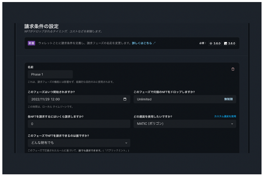The image size is (263, 176).
Task: Open the 詳しくはこちら link
Action: pyautogui.click(x=142, y=43)
